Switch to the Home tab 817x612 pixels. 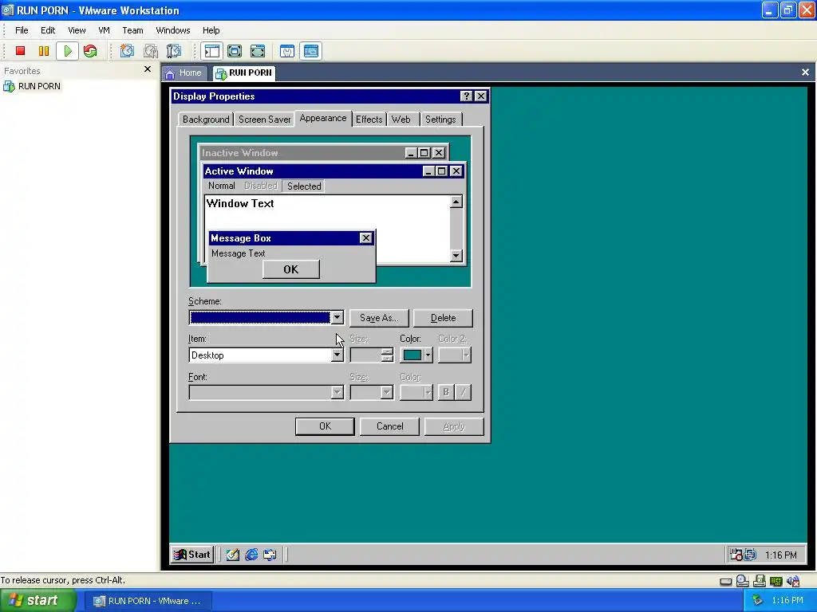(x=184, y=73)
